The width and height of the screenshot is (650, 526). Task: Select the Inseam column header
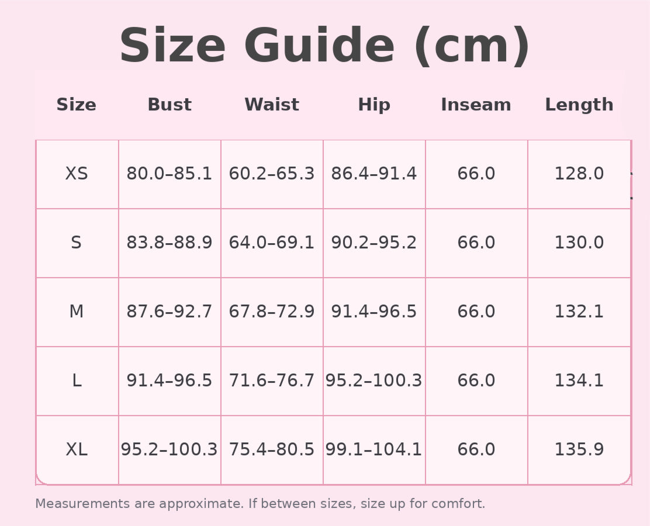[x=476, y=105]
